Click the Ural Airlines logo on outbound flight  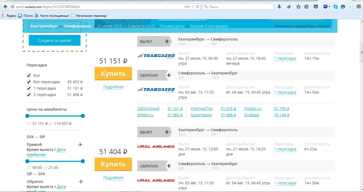pos(156,146)
